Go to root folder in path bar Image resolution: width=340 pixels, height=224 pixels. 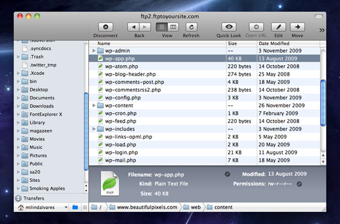click(97, 208)
